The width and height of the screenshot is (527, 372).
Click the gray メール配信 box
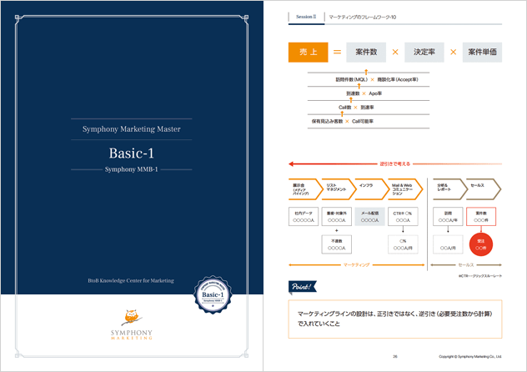[x=369, y=216]
